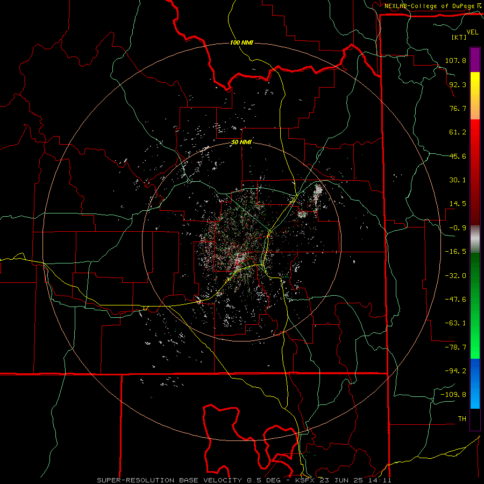The image size is (484, 484).
Task: Click the 45.6 legend value
Action: 458,156
